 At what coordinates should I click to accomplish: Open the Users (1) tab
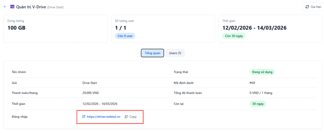(175, 53)
